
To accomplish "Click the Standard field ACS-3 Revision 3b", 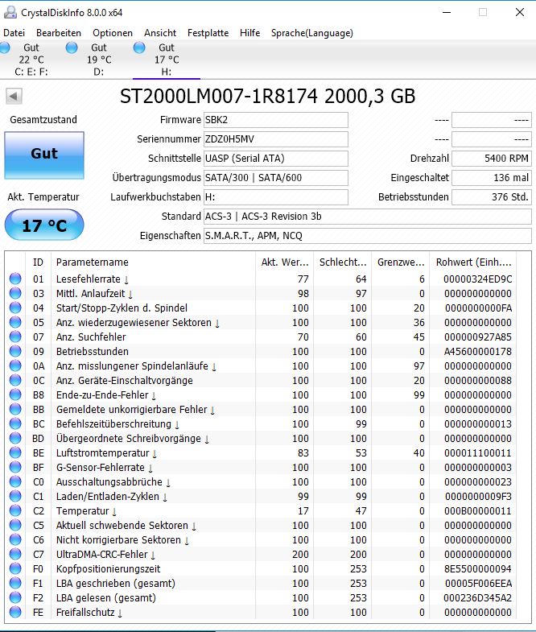I will pos(368,217).
